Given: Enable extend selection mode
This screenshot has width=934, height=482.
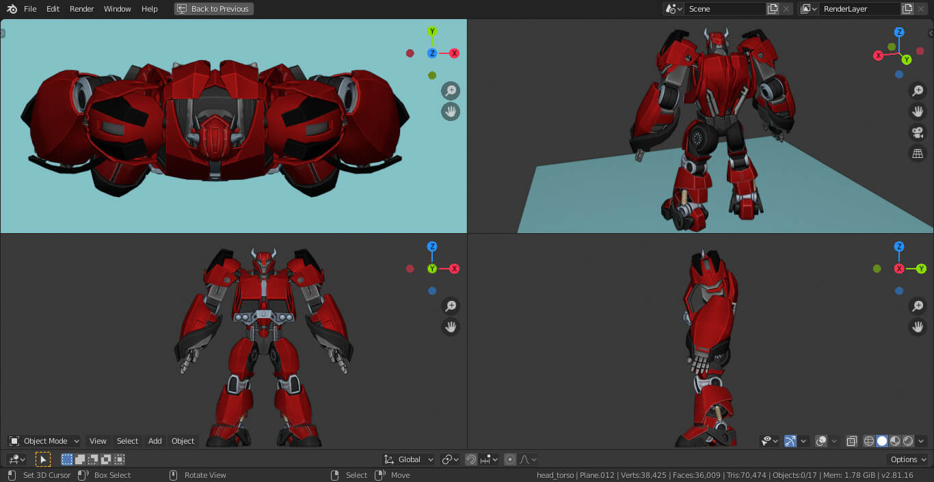Looking at the screenshot, I should (x=80, y=459).
